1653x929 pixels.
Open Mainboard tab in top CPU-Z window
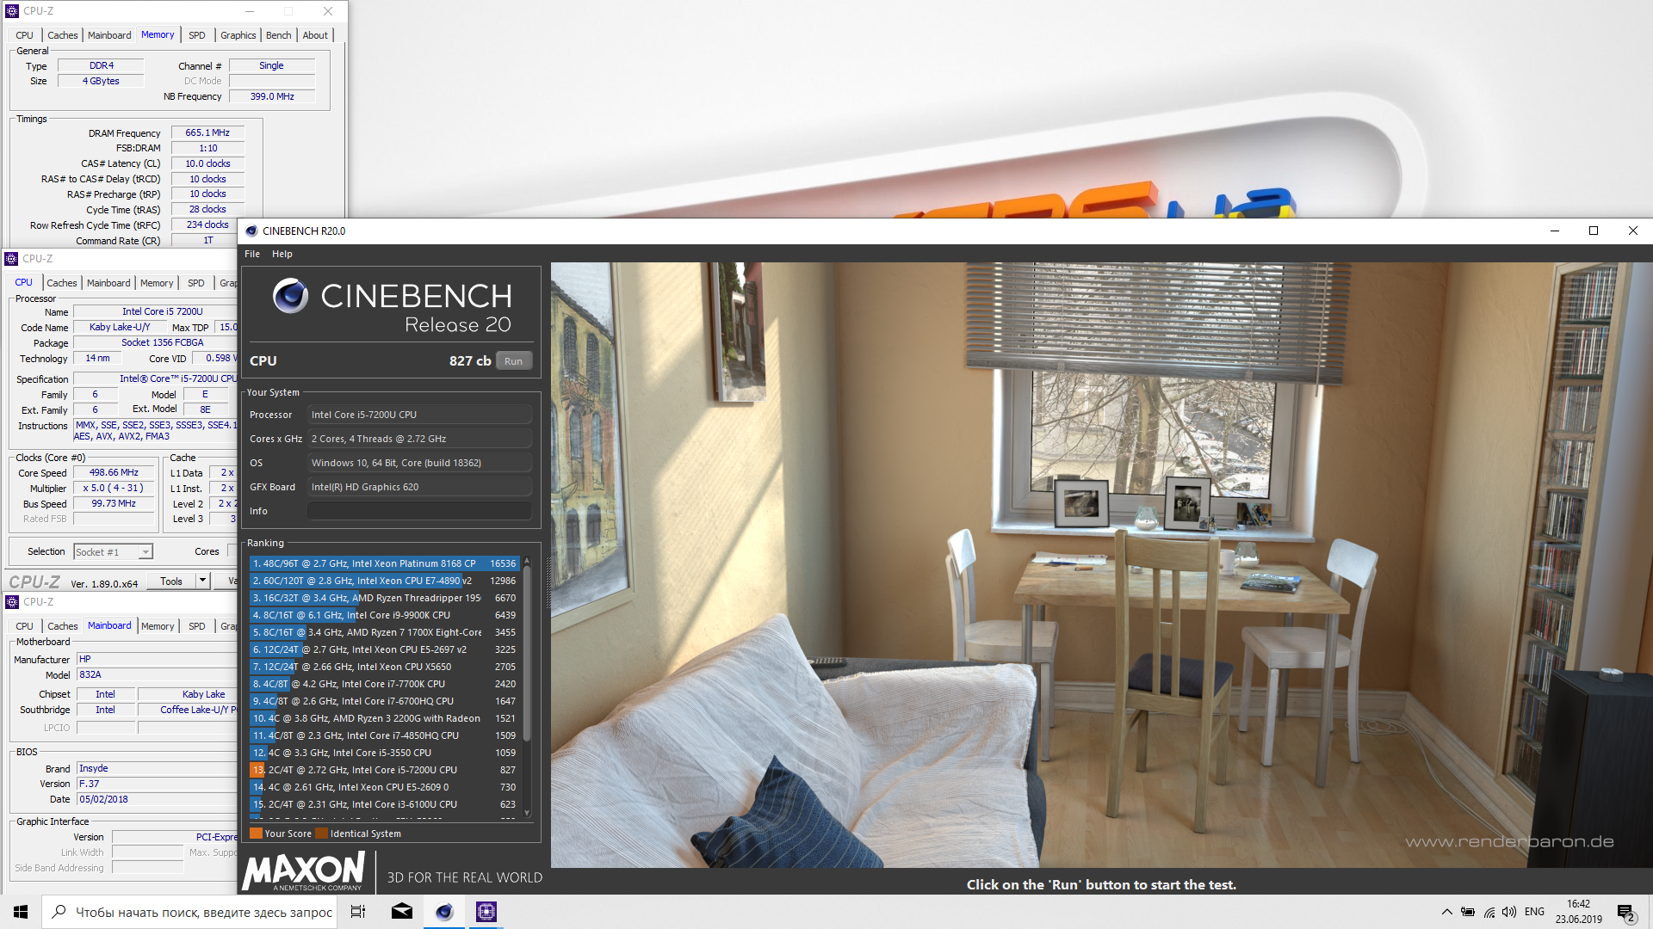click(x=109, y=35)
